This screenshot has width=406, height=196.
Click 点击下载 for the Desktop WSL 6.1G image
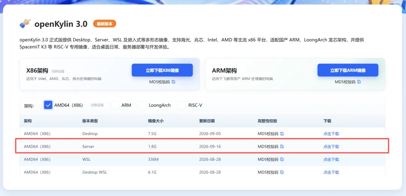coord(331,172)
